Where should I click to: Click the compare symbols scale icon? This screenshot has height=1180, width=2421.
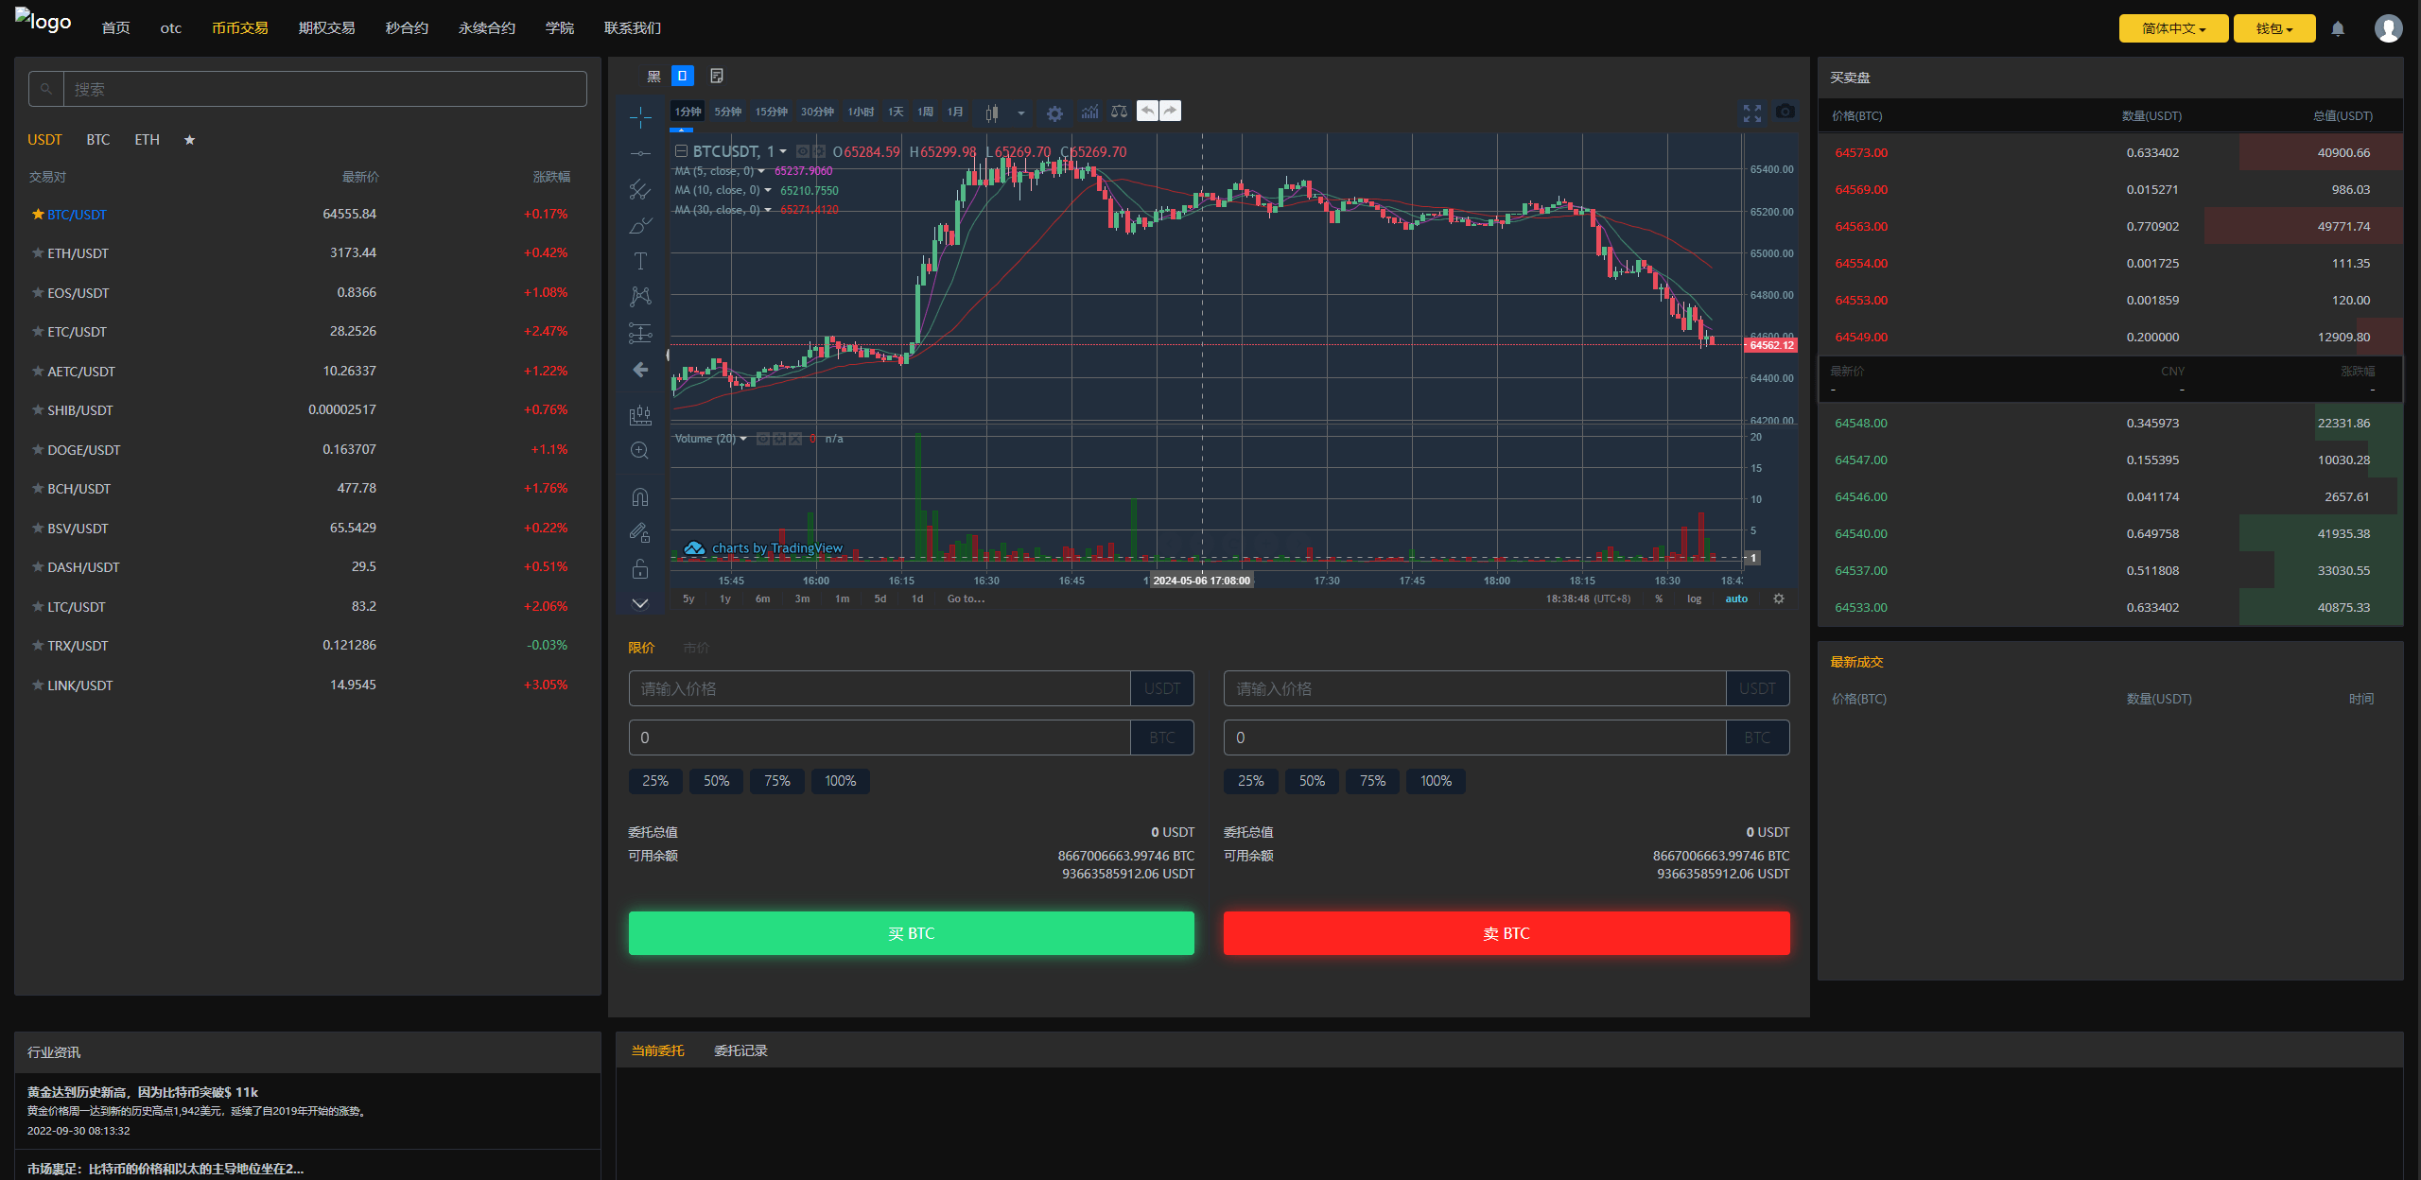1119,113
